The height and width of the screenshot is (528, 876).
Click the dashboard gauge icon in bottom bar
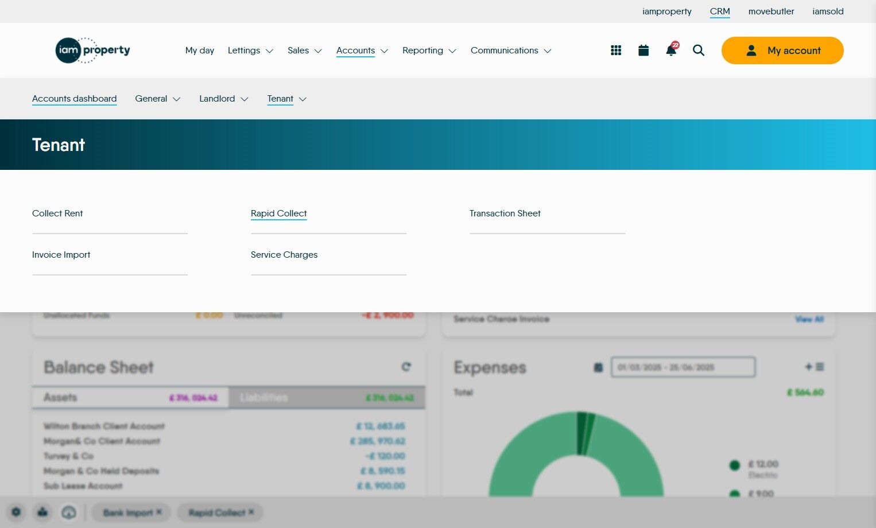[69, 512]
